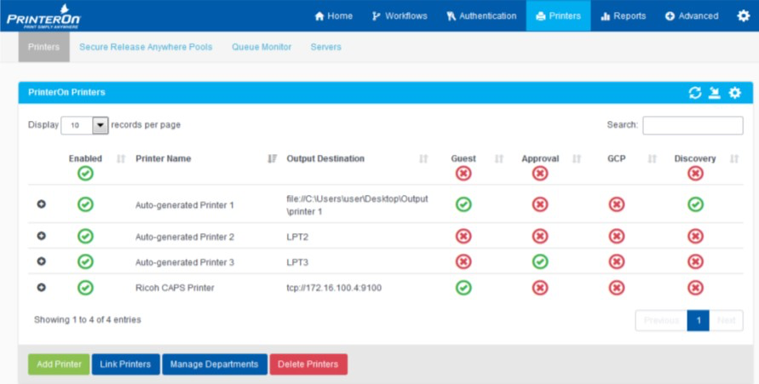Switch to the Printers sub-tab
The image size is (759, 384).
pos(43,47)
